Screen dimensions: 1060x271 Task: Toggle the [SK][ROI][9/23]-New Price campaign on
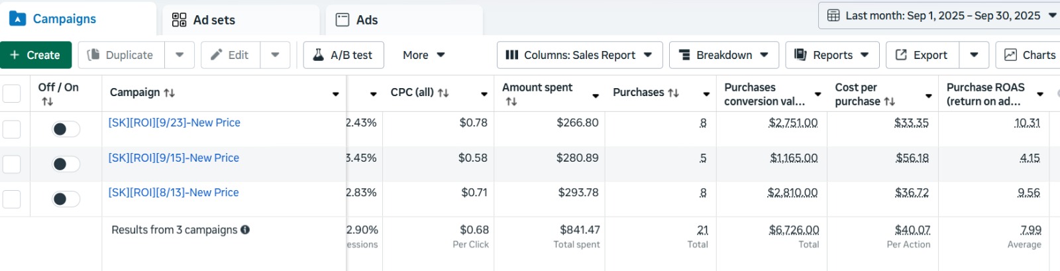pos(66,129)
